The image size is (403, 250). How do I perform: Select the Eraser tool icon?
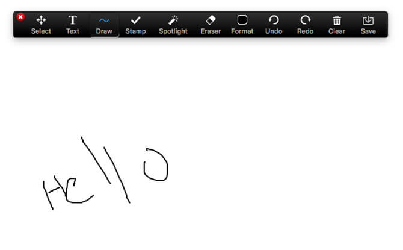(x=211, y=20)
